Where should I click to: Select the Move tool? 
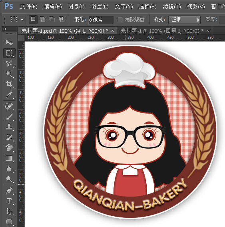9,42
